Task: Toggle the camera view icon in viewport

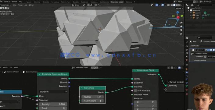Action: [181, 30]
